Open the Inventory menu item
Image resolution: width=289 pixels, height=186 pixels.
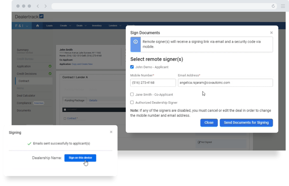[x=97, y=26]
